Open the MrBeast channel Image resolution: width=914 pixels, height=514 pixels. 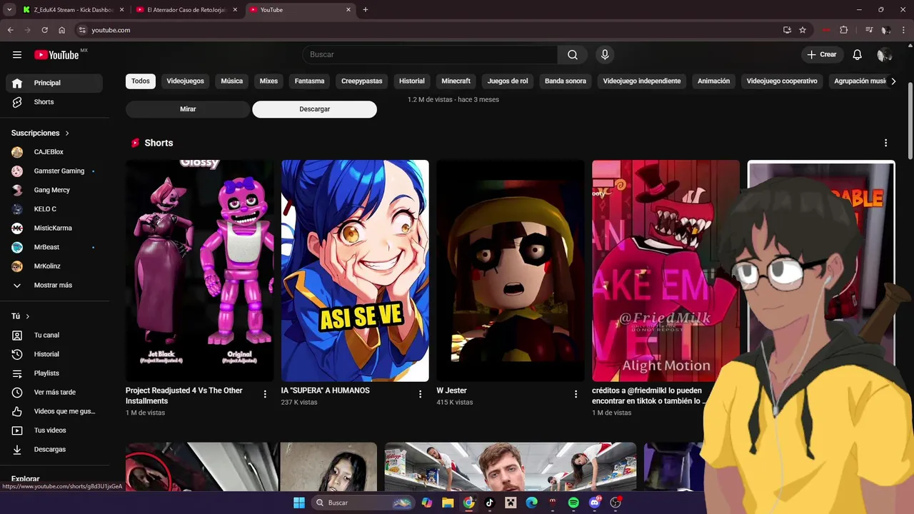pyautogui.click(x=54, y=247)
